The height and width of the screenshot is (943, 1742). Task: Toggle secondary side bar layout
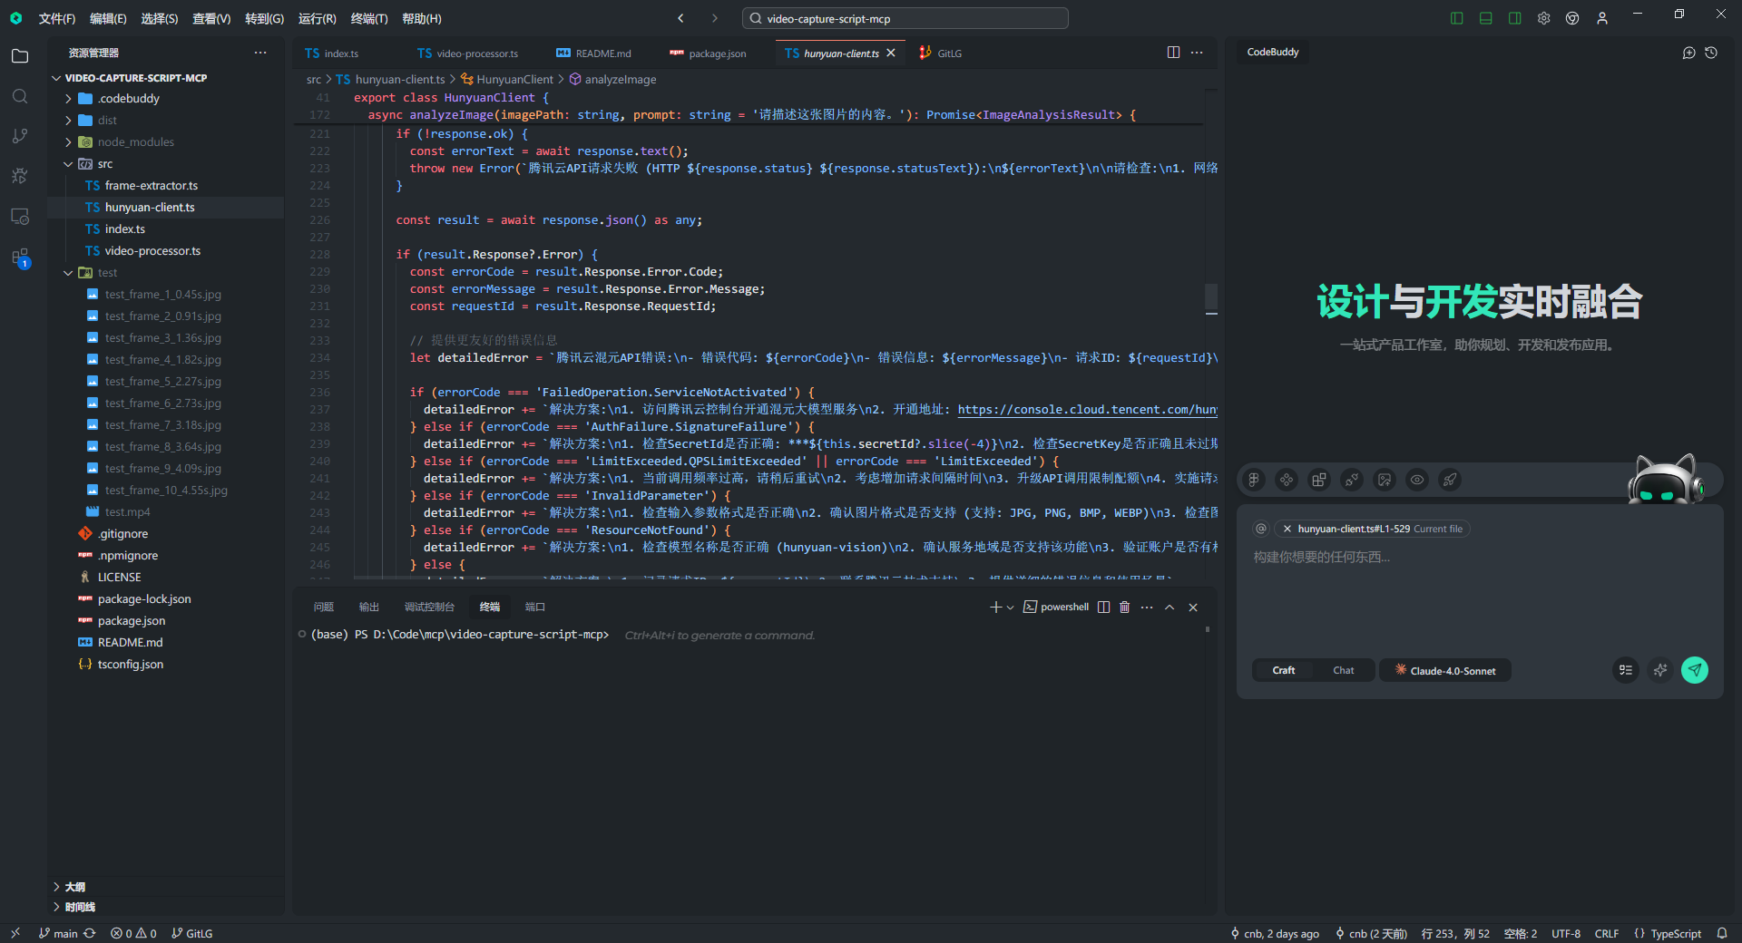point(1515,18)
